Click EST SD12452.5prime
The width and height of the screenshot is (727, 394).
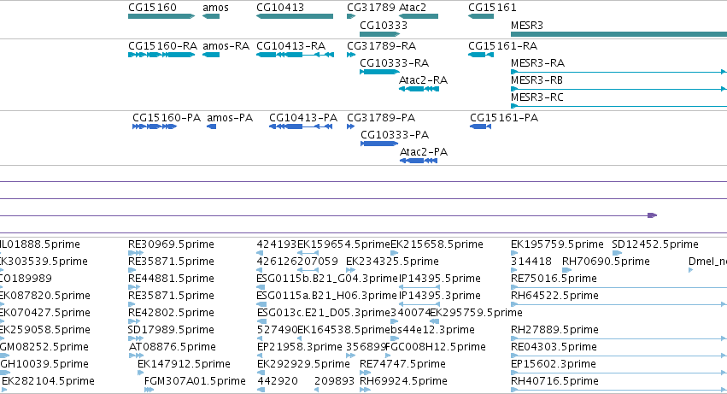coord(655,244)
